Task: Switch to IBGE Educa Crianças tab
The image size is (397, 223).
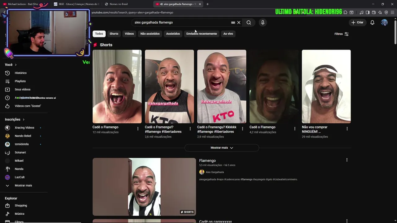Action: click(x=76, y=4)
